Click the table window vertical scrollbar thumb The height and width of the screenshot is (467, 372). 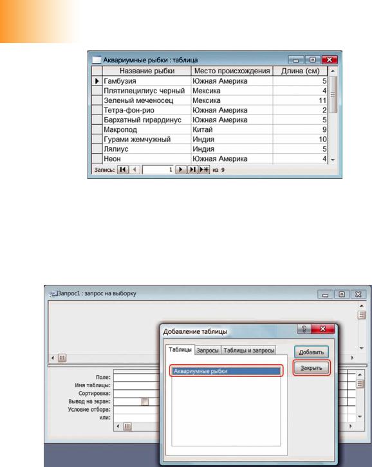pyautogui.click(x=333, y=95)
